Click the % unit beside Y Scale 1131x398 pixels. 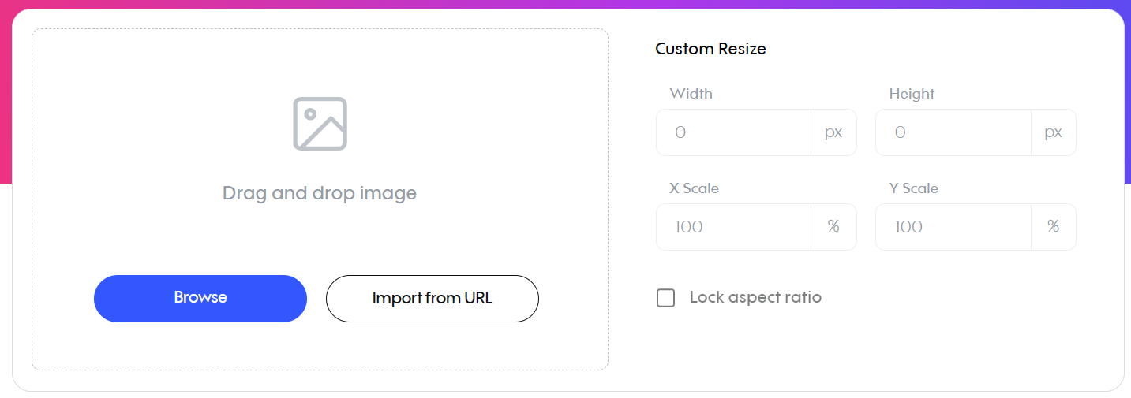[1053, 227]
